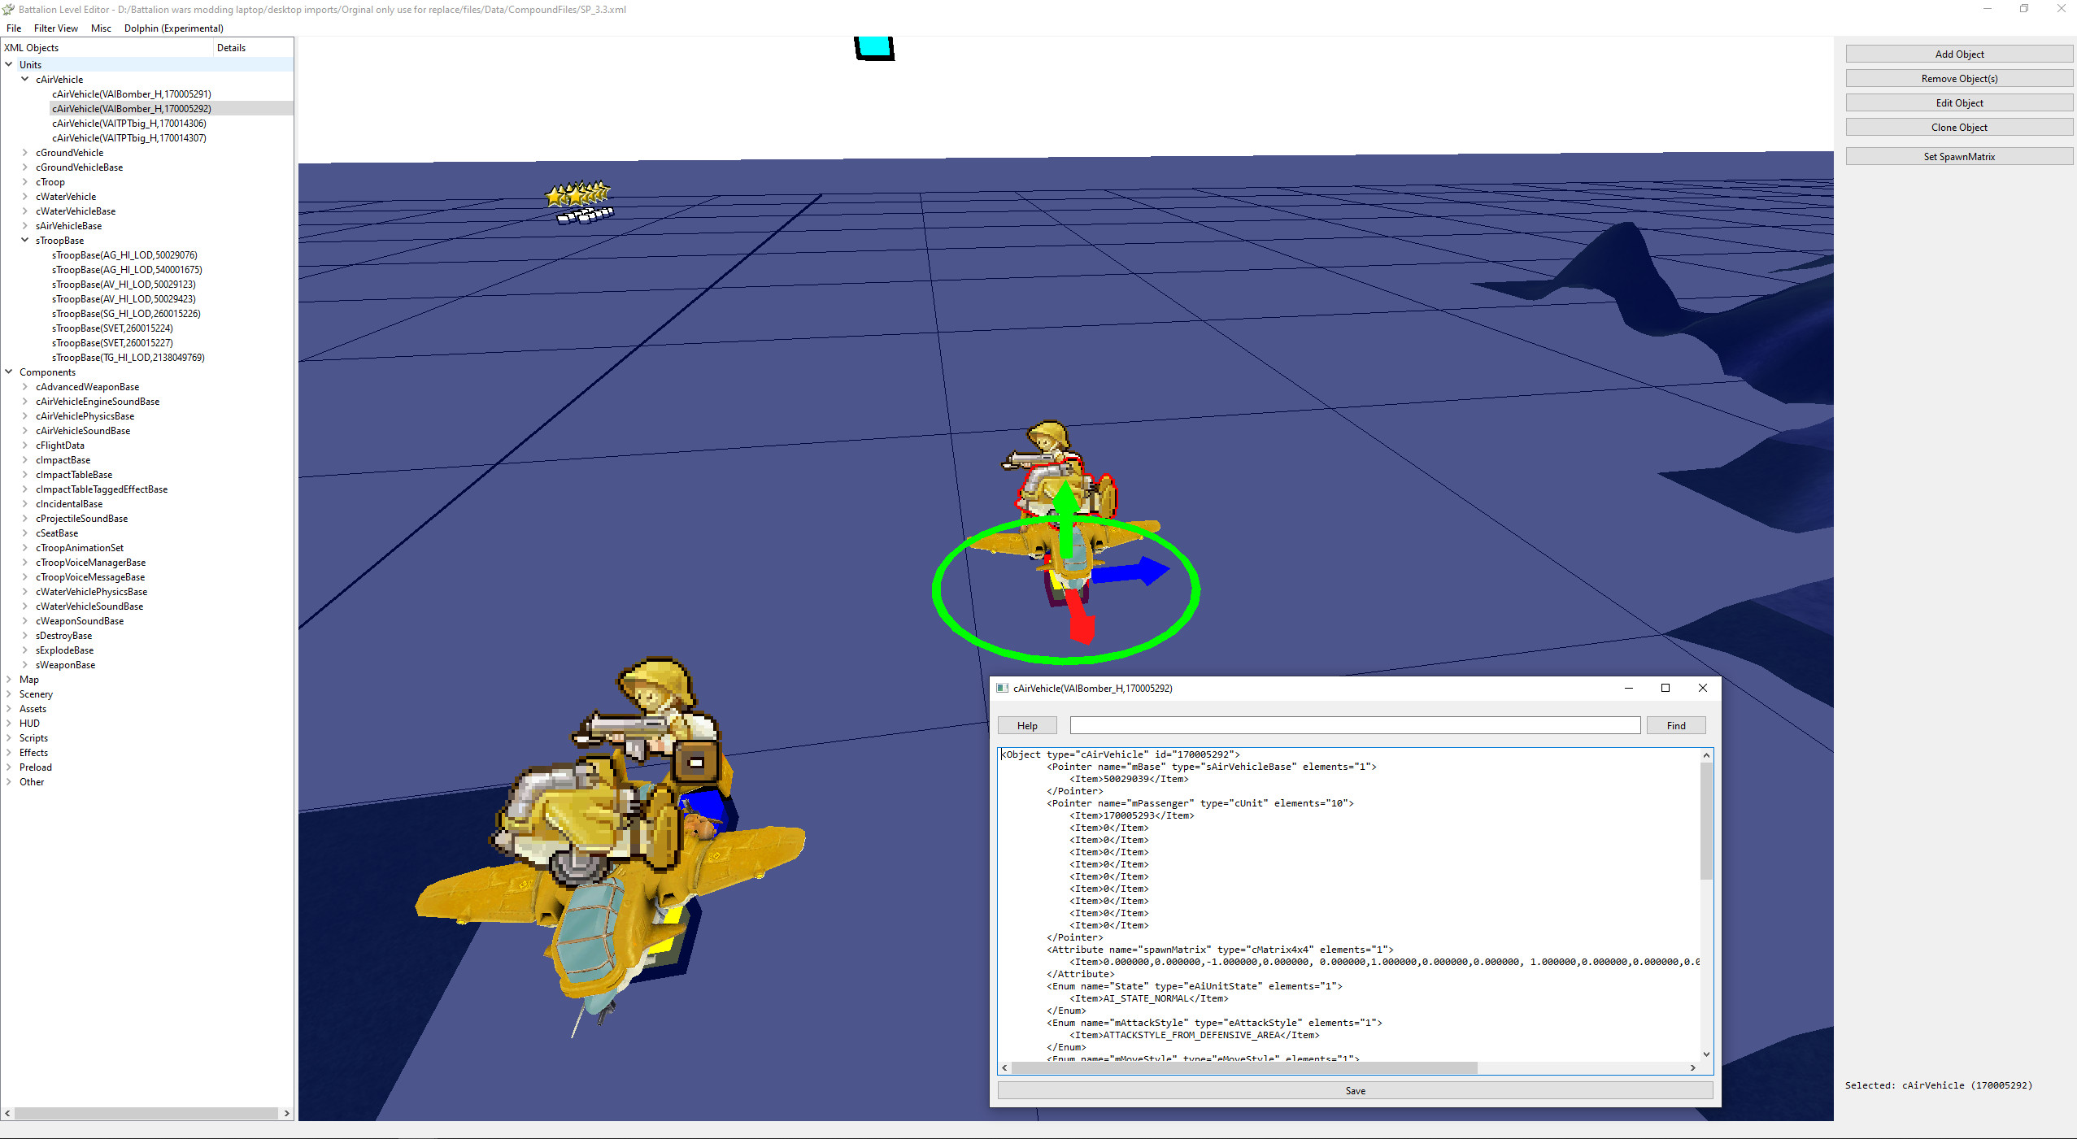Screen dimensions: 2077x1139
Task: Click the Add Object button
Action: (x=1958, y=54)
